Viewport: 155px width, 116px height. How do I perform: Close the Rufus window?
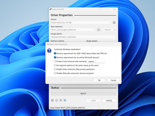pyautogui.click(x=114, y=9)
